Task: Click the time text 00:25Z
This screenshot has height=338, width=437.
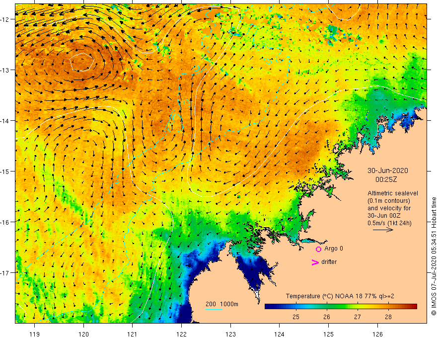Action: [386, 179]
